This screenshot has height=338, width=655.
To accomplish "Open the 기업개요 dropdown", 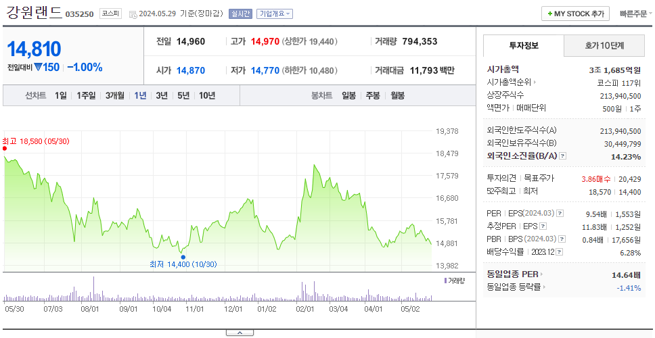I will coord(275,14).
